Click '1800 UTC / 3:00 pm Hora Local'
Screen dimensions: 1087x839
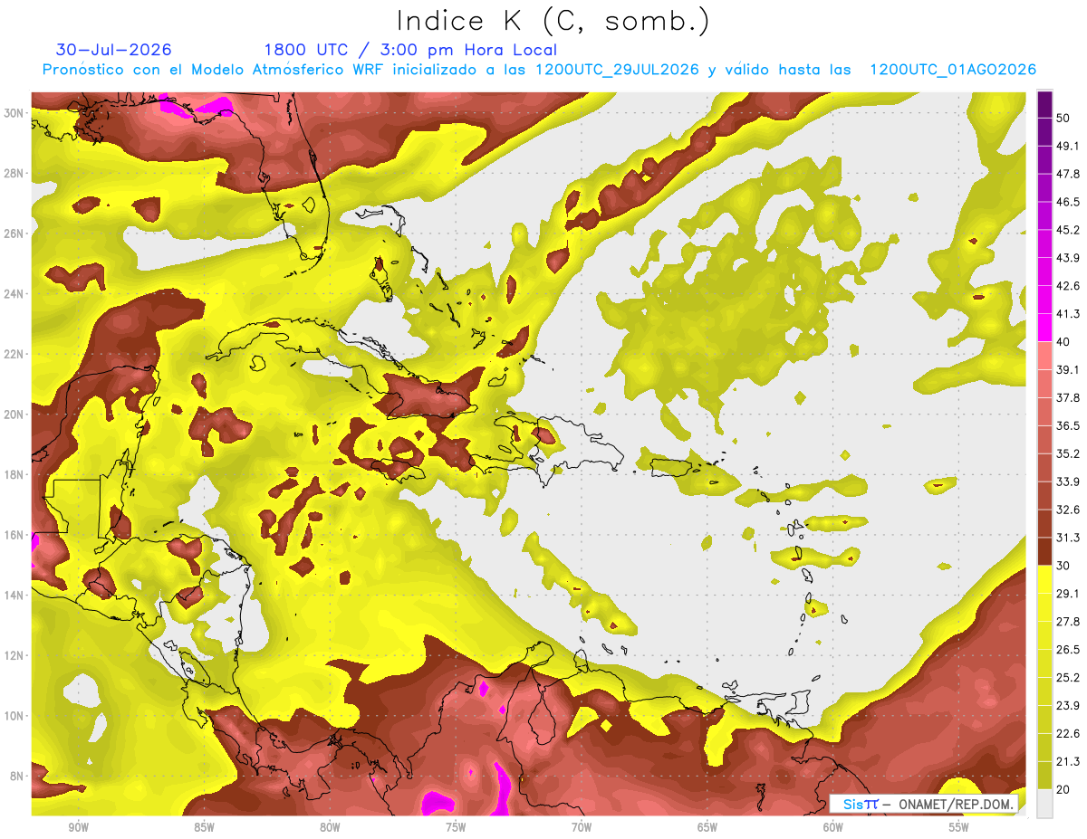click(410, 50)
